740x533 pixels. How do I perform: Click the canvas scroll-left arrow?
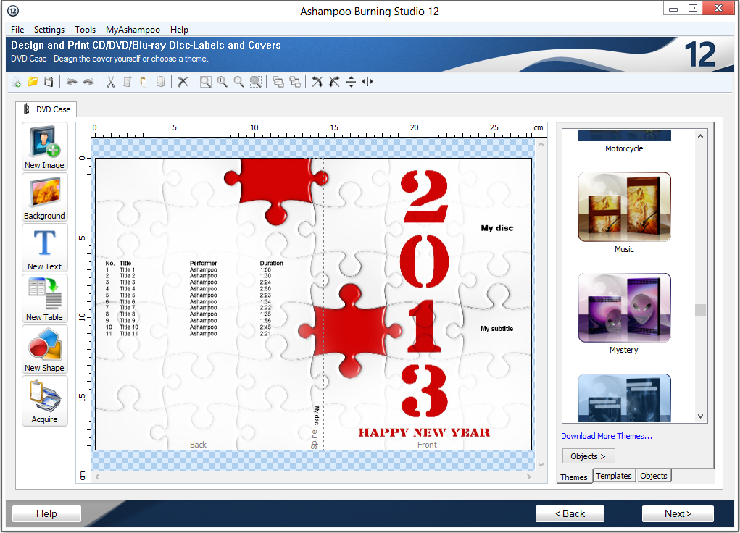click(97, 477)
